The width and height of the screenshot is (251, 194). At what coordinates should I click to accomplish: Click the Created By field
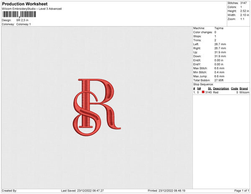9,191
